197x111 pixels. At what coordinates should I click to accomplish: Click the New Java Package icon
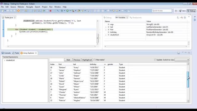pos(79,11)
